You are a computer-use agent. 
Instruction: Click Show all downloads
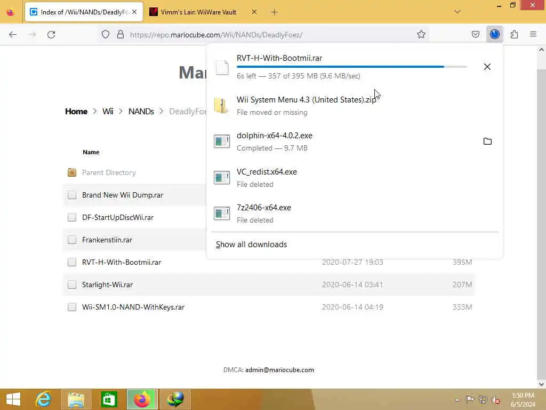(x=251, y=245)
